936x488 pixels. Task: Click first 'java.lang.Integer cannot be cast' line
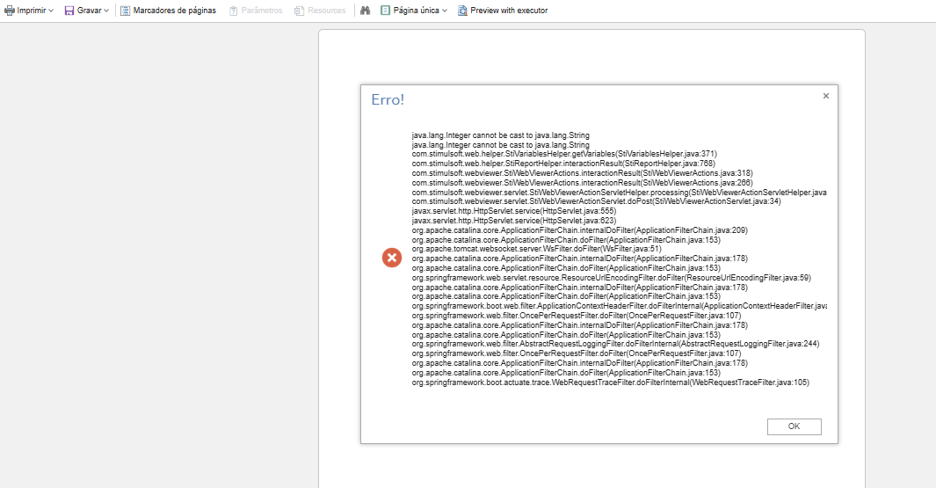point(500,135)
